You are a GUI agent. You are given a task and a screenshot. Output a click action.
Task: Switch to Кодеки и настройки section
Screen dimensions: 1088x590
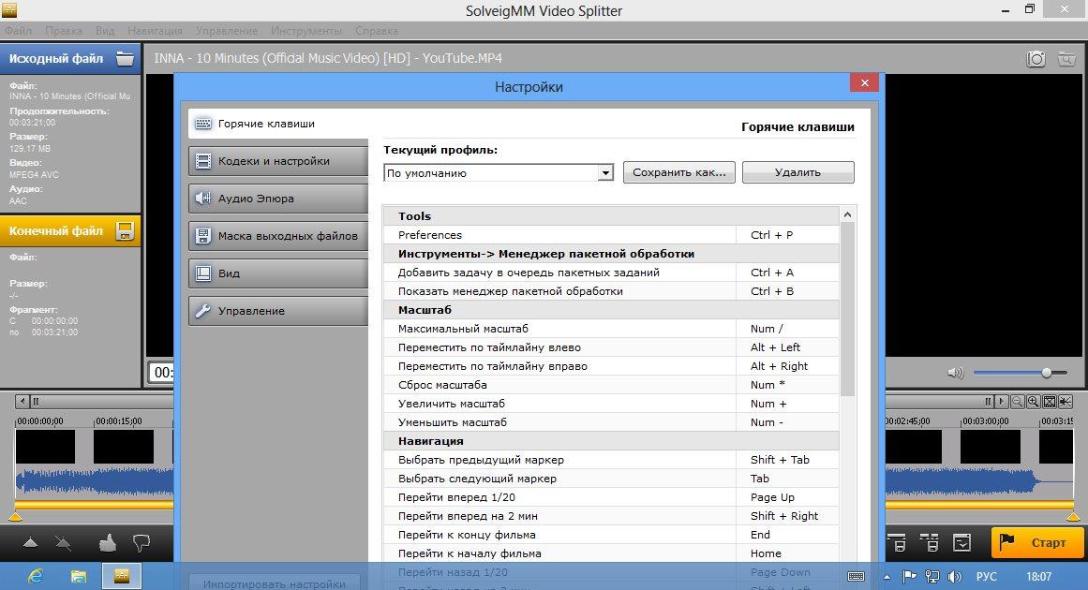coord(277,161)
